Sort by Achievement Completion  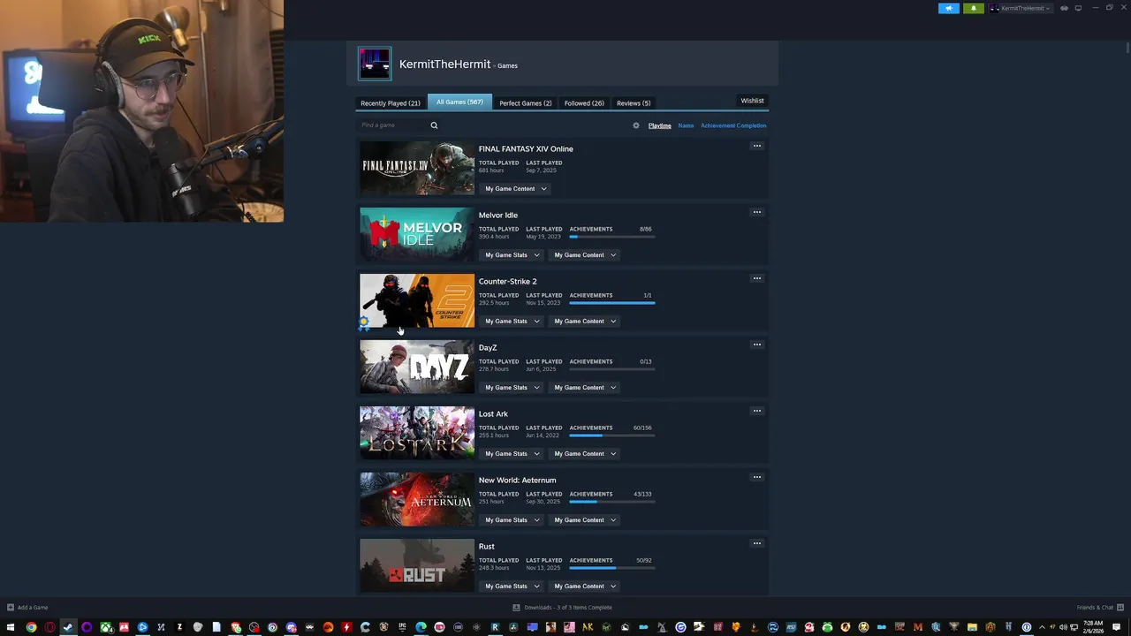tap(733, 125)
